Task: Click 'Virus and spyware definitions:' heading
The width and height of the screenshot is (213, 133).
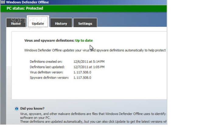Action: (x=49, y=40)
